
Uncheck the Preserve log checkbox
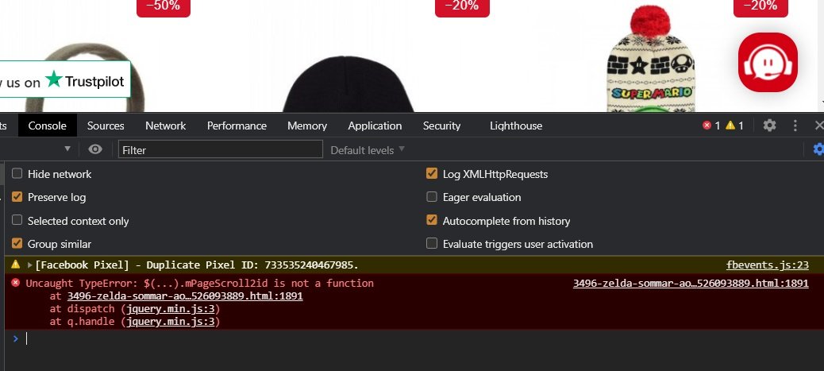[x=17, y=197]
